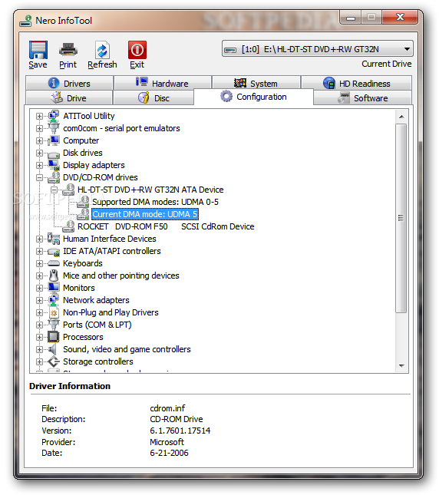
Task: Click the Exit label
Action: [x=137, y=64]
